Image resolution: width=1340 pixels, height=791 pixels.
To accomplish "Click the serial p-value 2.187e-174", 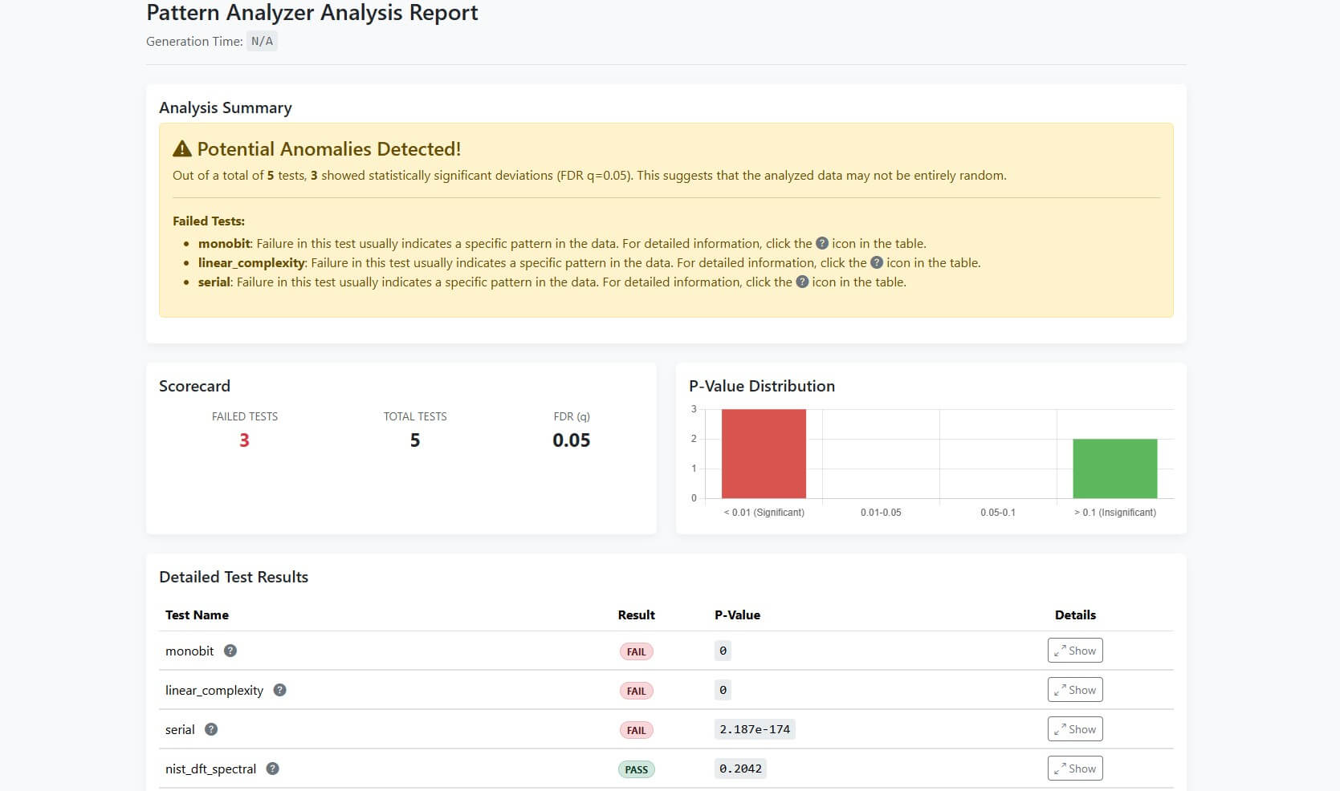I will click(755, 729).
